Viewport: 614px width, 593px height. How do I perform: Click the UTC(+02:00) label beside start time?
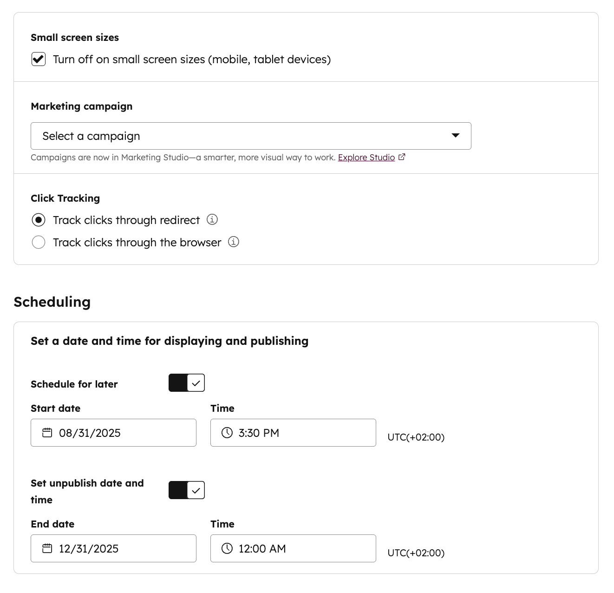(416, 437)
